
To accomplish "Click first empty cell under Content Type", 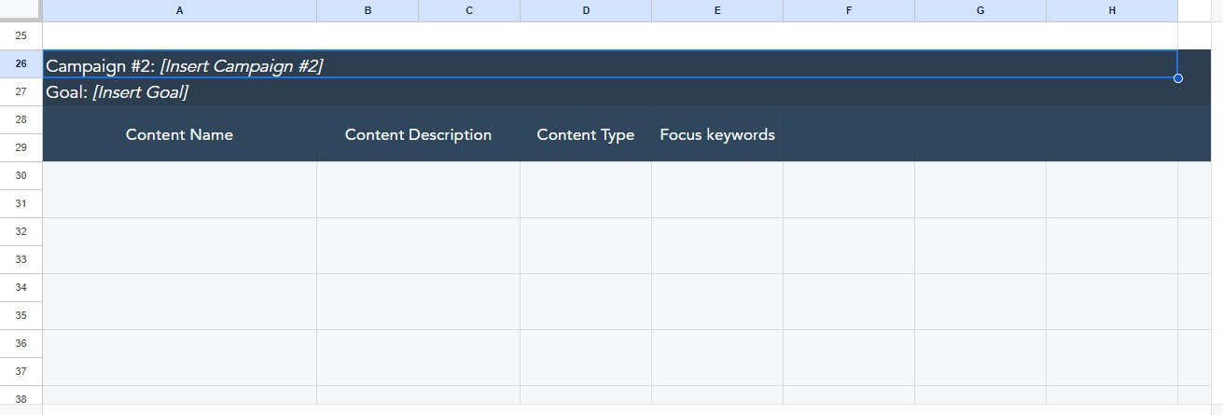I will [586, 189].
